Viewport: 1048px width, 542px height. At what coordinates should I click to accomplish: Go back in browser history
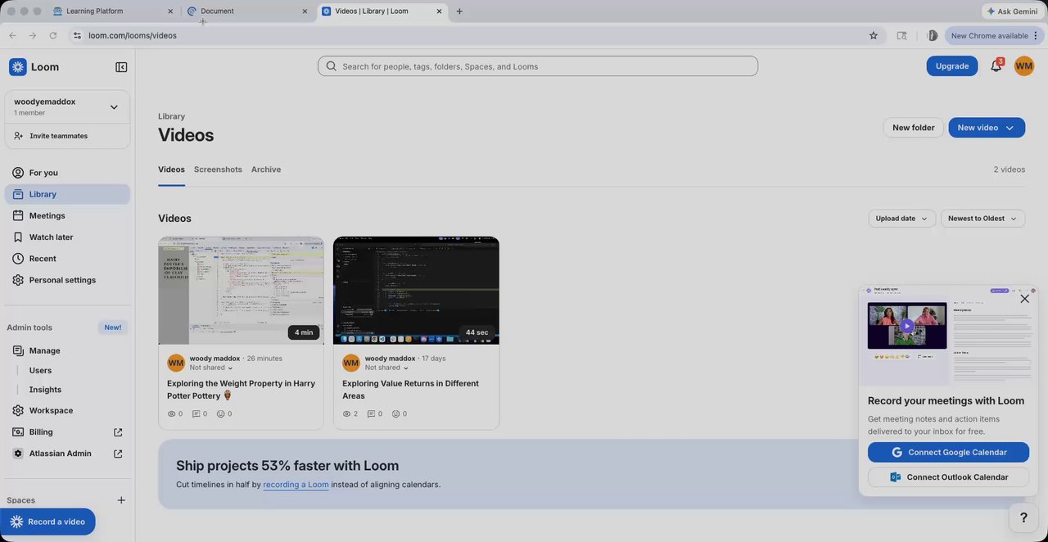coord(12,35)
